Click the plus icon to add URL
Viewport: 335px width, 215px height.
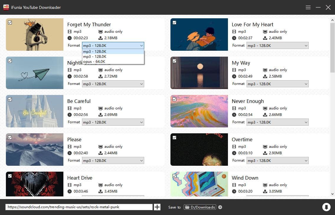point(157,207)
